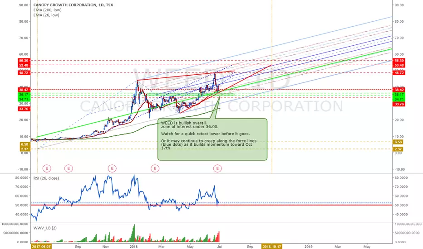Click the yellow 6.58 label on left scale
The image size is (423, 249).
point(24,144)
